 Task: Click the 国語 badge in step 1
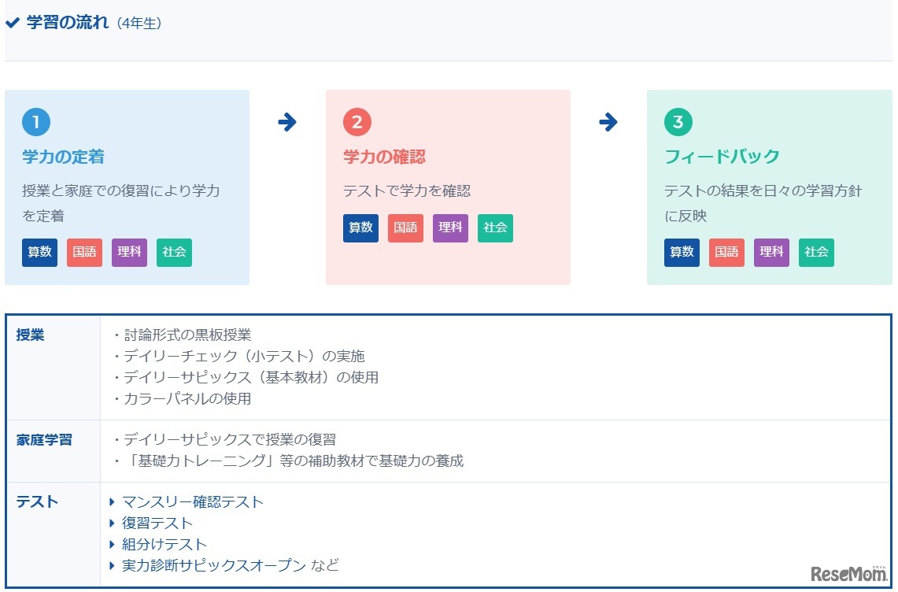(x=84, y=253)
